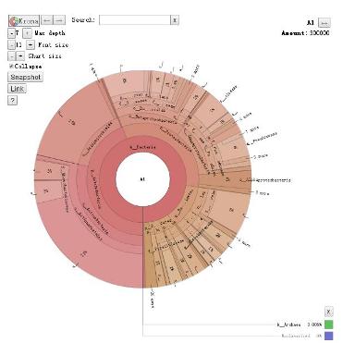Click into the Search input field
The width and height of the screenshot is (343, 343).
pyautogui.click(x=135, y=20)
